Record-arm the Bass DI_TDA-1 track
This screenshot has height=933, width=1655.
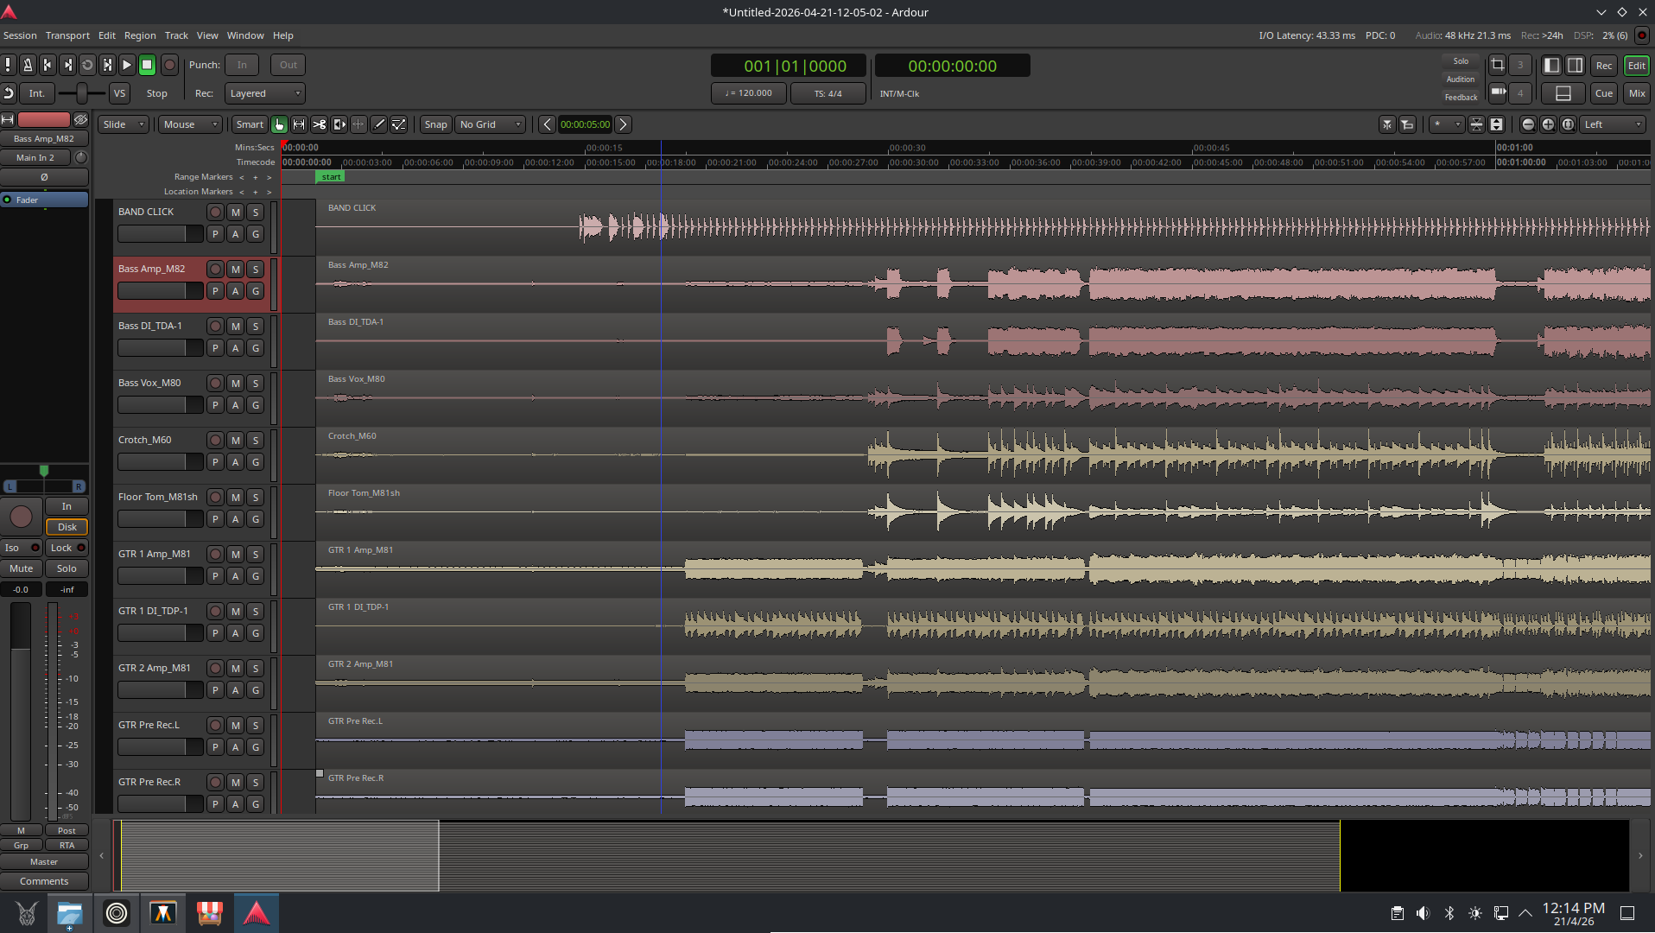pos(215,327)
